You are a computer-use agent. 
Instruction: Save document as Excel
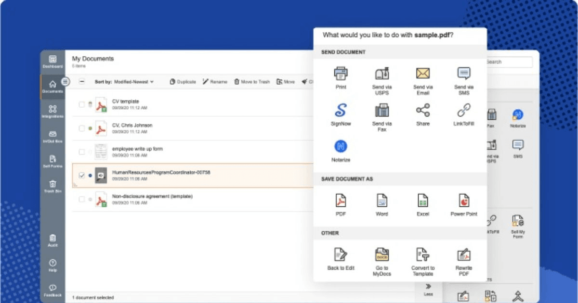coord(423,205)
